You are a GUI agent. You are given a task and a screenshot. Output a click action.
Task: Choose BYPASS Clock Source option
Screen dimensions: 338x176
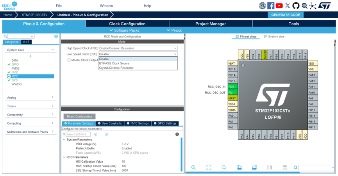pos(138,64)
